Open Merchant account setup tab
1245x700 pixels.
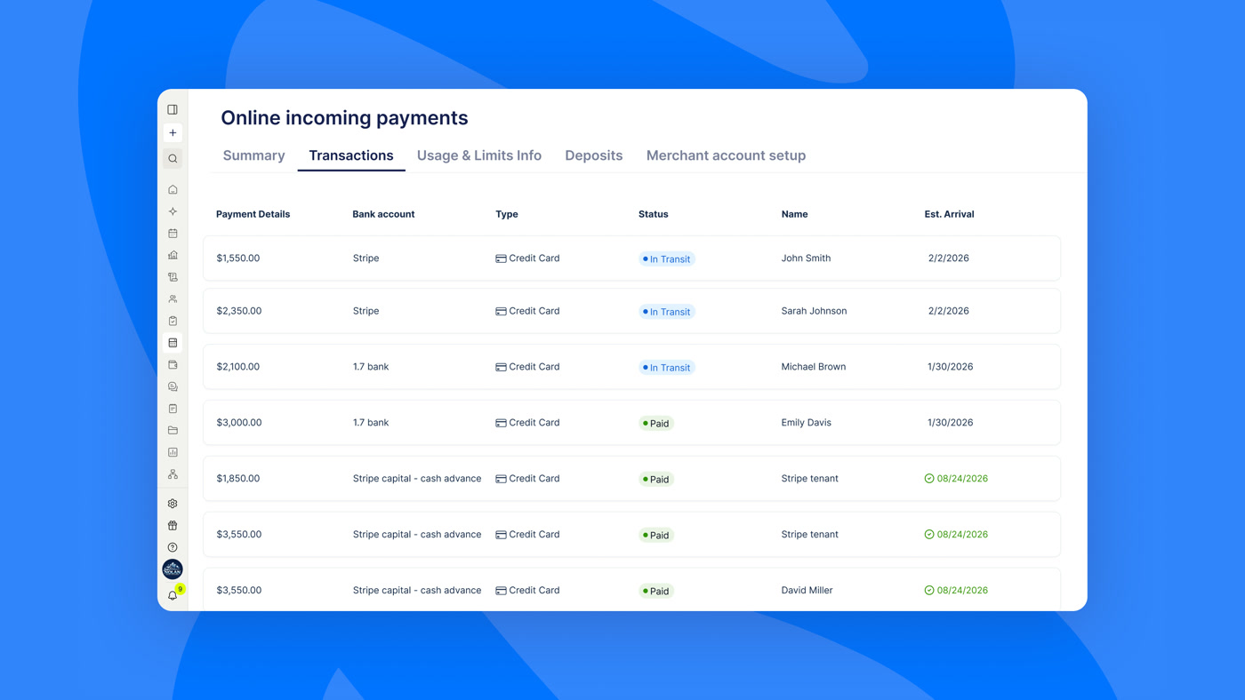coord(726,155)
